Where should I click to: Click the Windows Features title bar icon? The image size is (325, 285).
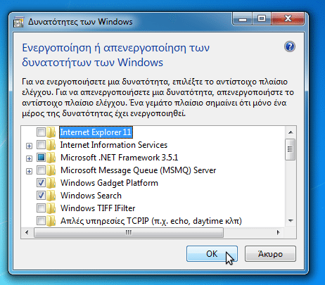(x=18, y=22)
